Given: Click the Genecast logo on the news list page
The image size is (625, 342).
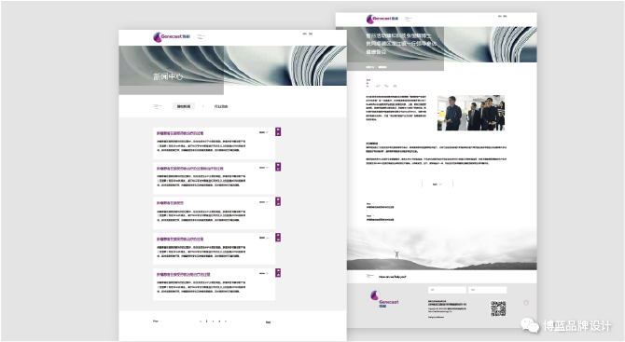Looking at the screenshot, I should 172,37.
